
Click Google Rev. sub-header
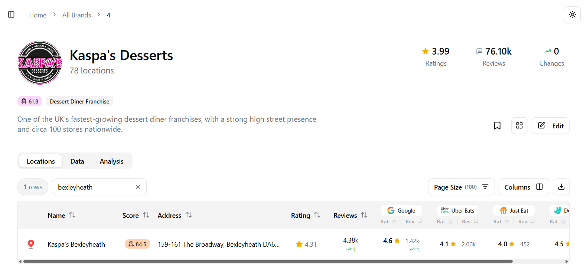click(x=414, y=221)
